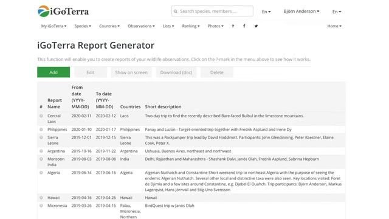This screenshot has height=219, width=389.
Task: Open the Observations menu
Action: pos(141,26)
